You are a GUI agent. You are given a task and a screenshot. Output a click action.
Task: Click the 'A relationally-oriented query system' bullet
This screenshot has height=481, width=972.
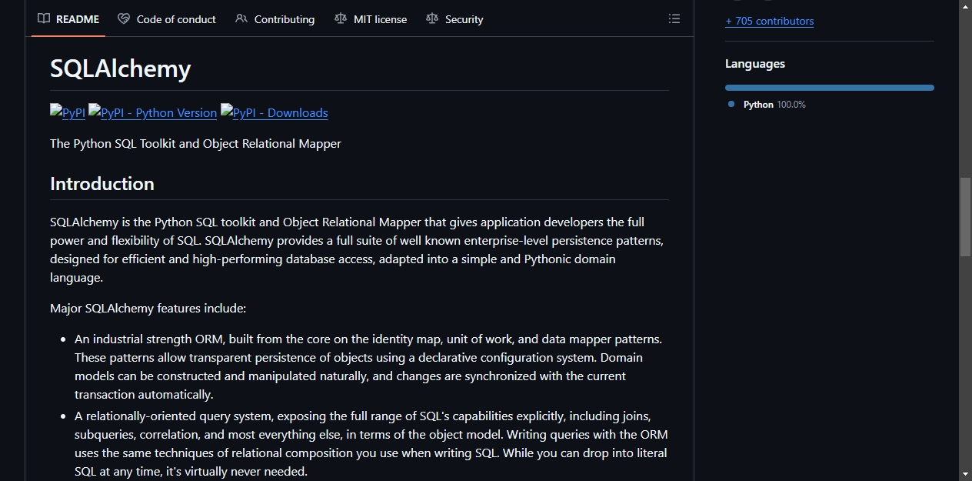[371, 443]
